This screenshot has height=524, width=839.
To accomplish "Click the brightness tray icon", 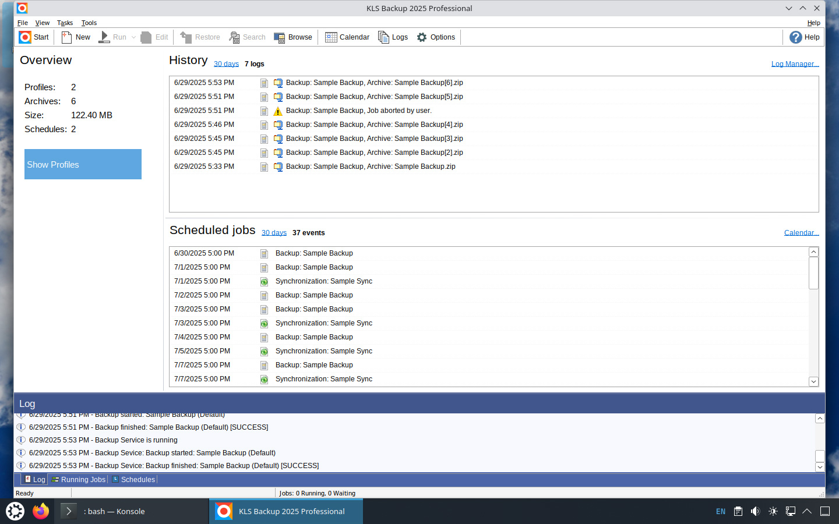I will coord(773,511).
